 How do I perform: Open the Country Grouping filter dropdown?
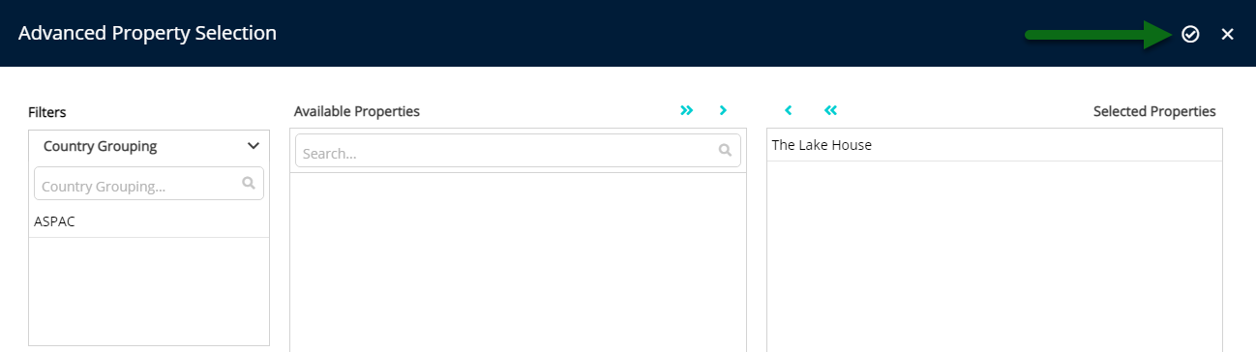click(149, 146)
